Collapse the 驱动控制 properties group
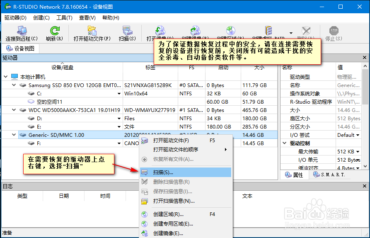Viewport: 370px width, 238px height. coord(285,143)
